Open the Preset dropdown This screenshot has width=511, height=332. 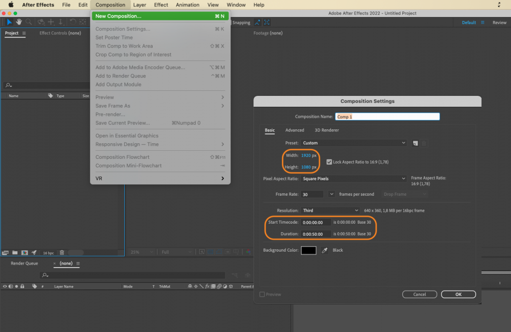coord(354,143)
